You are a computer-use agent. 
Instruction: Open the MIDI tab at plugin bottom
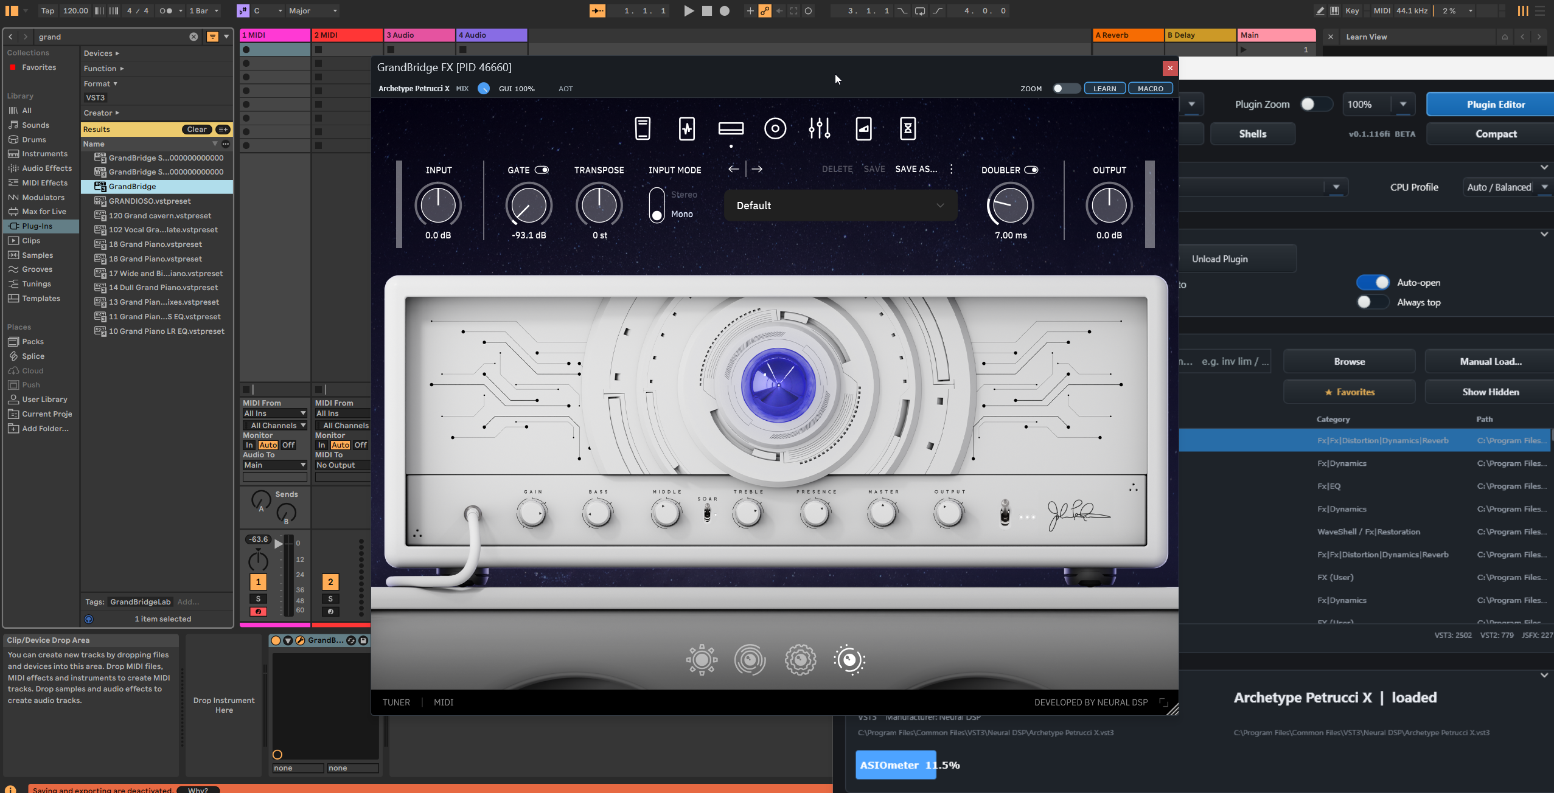(444, 702)
